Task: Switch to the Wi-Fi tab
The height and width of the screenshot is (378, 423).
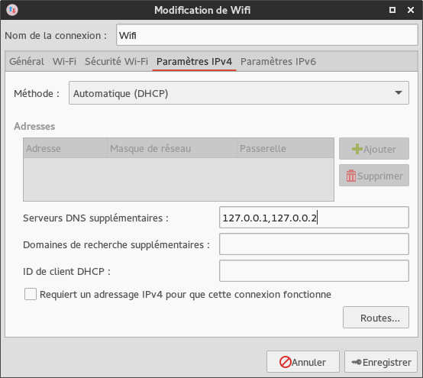Action: (x=64, y=62)
